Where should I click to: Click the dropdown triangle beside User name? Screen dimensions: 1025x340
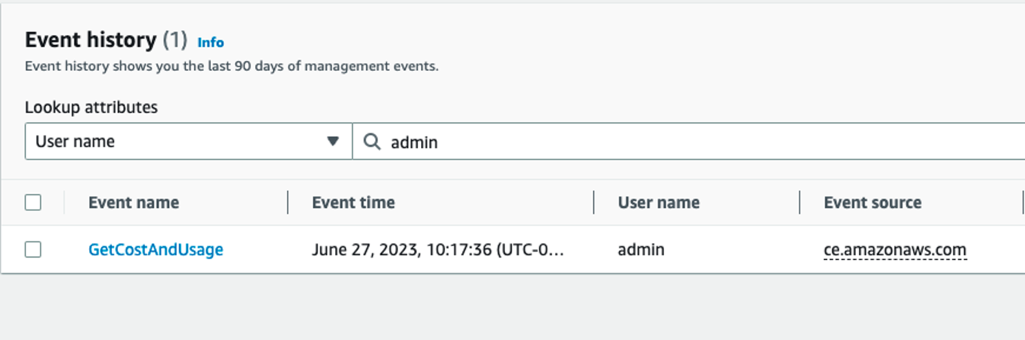[333, 141]
